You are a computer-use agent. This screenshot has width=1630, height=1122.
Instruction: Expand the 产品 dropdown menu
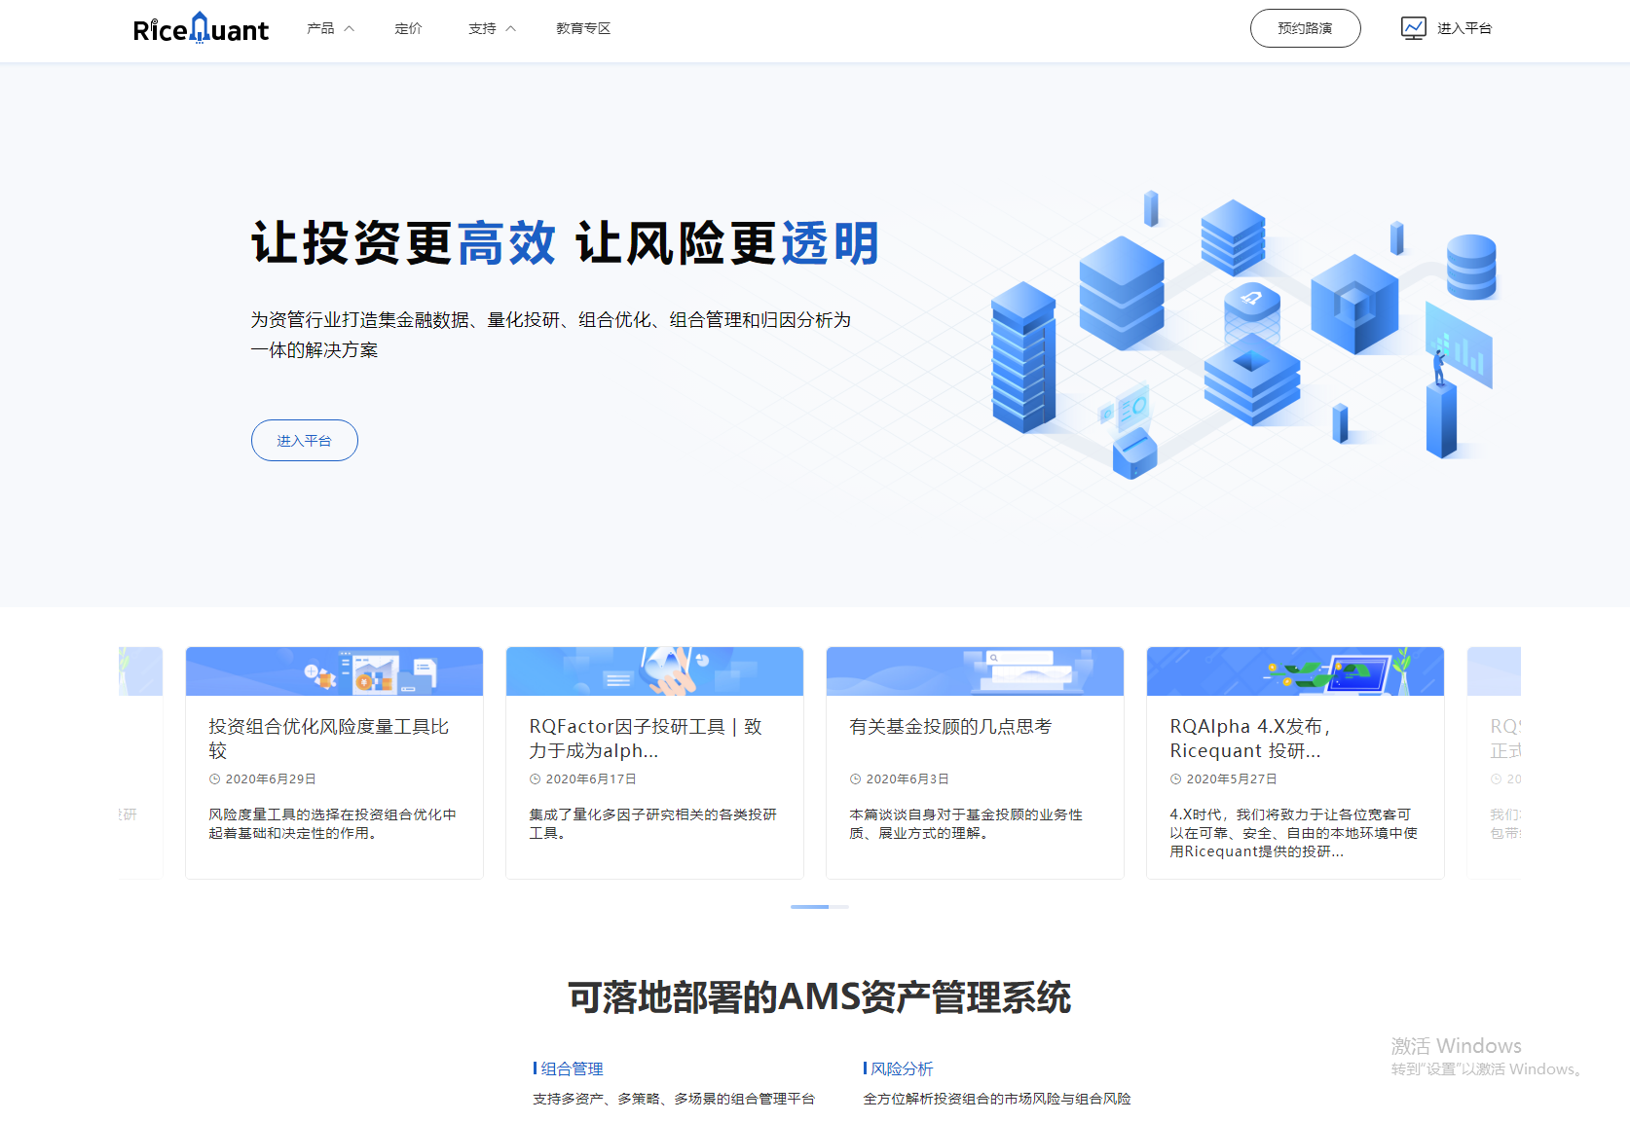click(329, 28)
